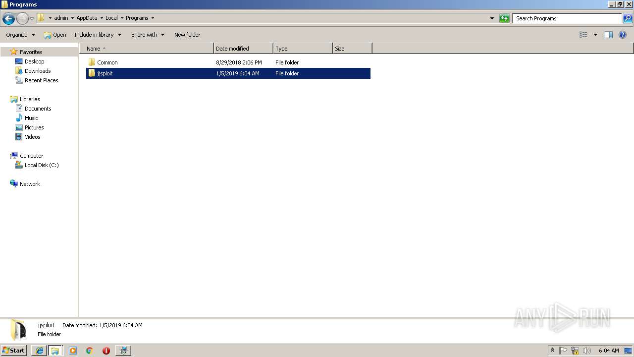The image size is (634, 357).
Task: Open the volume speaker icon
Action: (x=587, y=351)
